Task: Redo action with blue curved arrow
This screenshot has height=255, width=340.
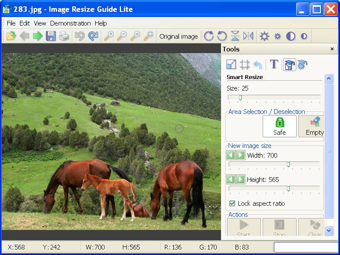Action: (93, 36)
